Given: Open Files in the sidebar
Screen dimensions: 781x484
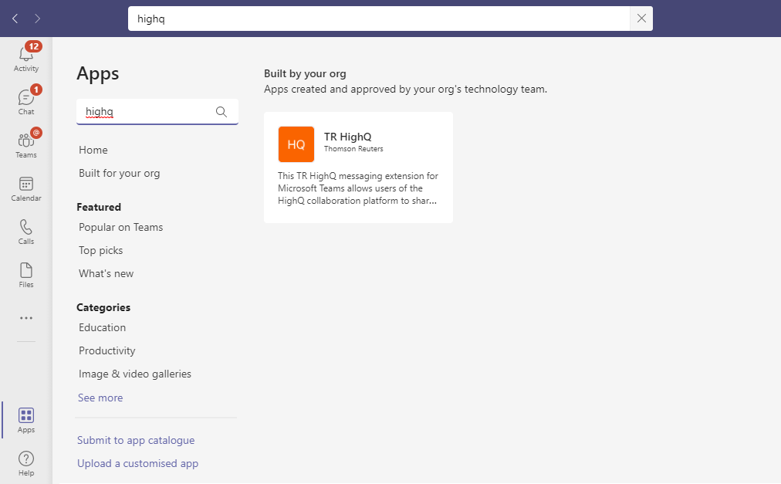Looking at the screenshot, I should 26,274.
